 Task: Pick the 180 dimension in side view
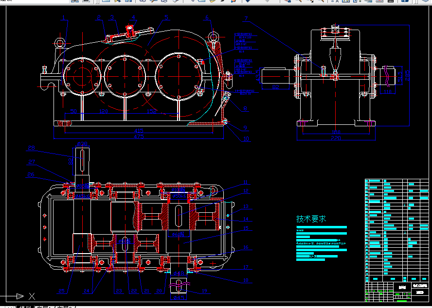336,132
